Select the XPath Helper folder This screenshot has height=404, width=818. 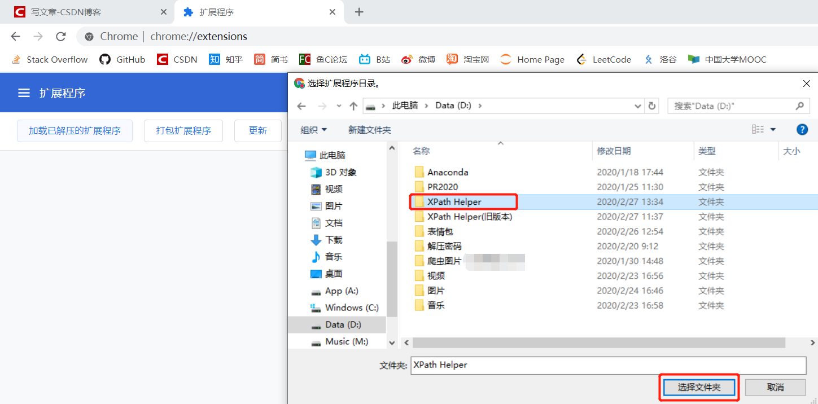tap(456, 201)
